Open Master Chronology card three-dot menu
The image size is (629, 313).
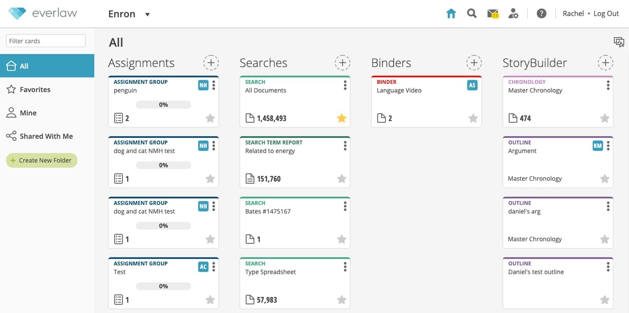pyautogui.click(x=608, y=85)
